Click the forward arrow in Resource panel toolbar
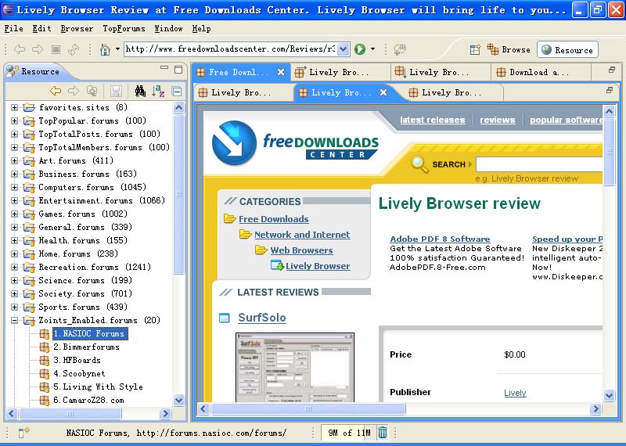The image size is (626, 446). pos(74,91)
